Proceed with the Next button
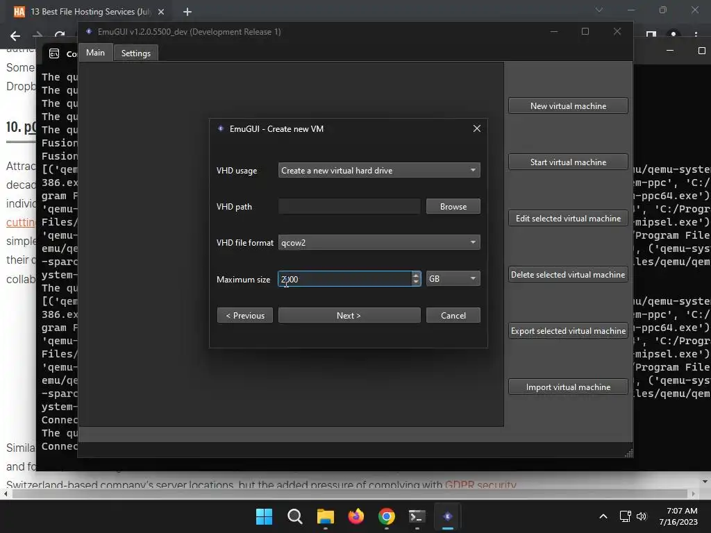This screenshot has height=533, width=711. (x=349, y=316)
